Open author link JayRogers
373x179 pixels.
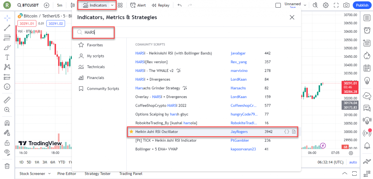(x=240, y=131)
